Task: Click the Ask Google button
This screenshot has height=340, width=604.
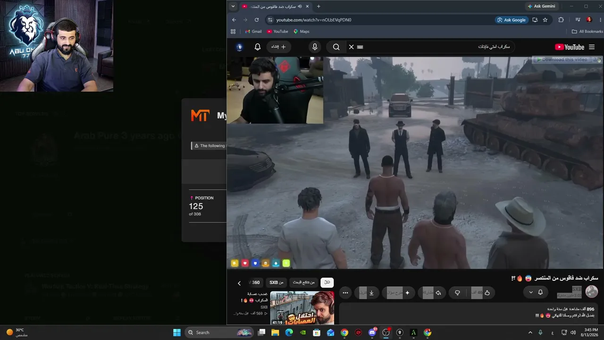Action: point(511,20)
